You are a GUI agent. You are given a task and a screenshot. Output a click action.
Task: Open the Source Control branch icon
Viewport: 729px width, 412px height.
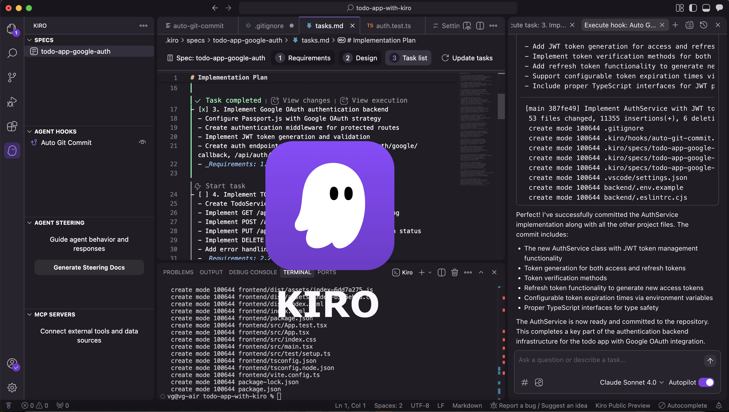click(12, 77)
